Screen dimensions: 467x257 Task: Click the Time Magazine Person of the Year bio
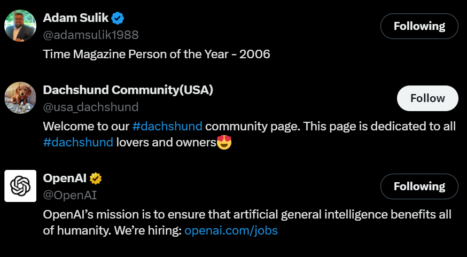pos(157,54)
